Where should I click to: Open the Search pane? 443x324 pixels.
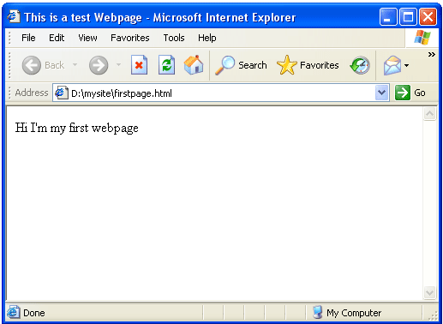point(241,65)
